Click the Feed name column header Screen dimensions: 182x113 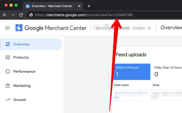coord(121,85)
